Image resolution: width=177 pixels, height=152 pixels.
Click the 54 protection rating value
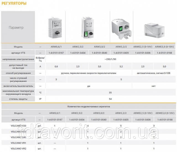click(110, 99)
